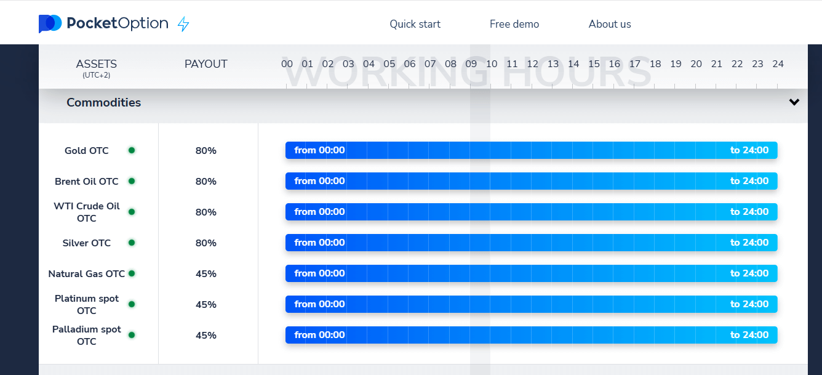The height and width of the screenshot is (375, 822).
Task: Click the green status dot for Gold OTC
Action: [132, 150]
